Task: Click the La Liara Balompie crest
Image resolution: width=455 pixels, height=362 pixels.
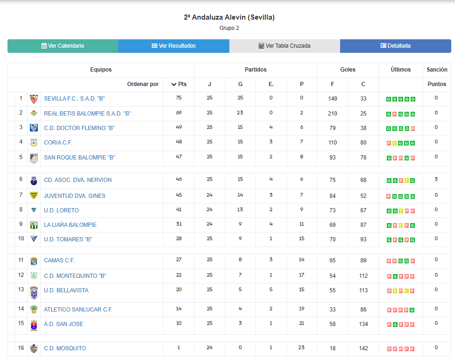Action: click(34, 225)
